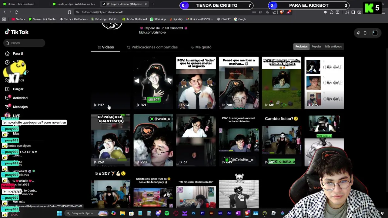Open 'tu amigo el leder' video
The image size is (388, 218).
click(x=196, y=83)
